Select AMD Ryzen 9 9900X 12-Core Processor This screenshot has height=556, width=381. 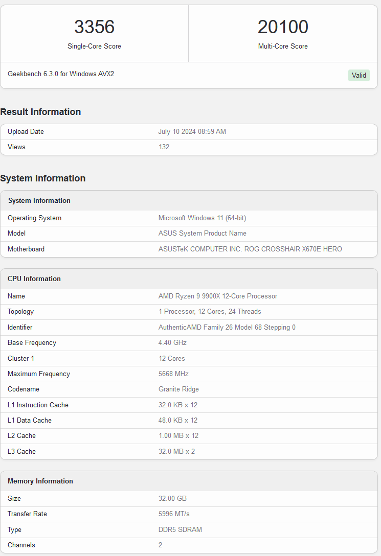click(x=218, y=296)
